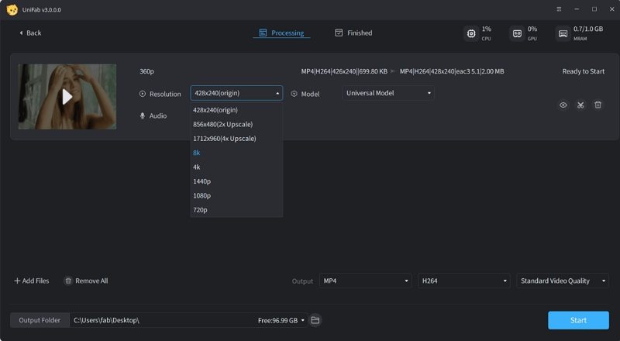Choose 1080p resolution option
Image resolution: width=620 pixels, height=341 pixels.
[x=201, y=195]
